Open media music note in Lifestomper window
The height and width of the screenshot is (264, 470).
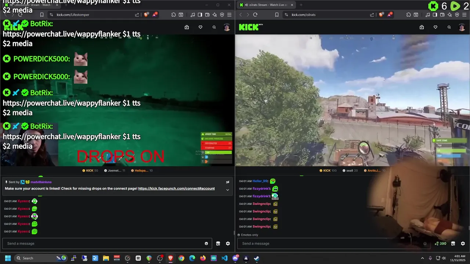pyautogui.click(x=193, y=15)
